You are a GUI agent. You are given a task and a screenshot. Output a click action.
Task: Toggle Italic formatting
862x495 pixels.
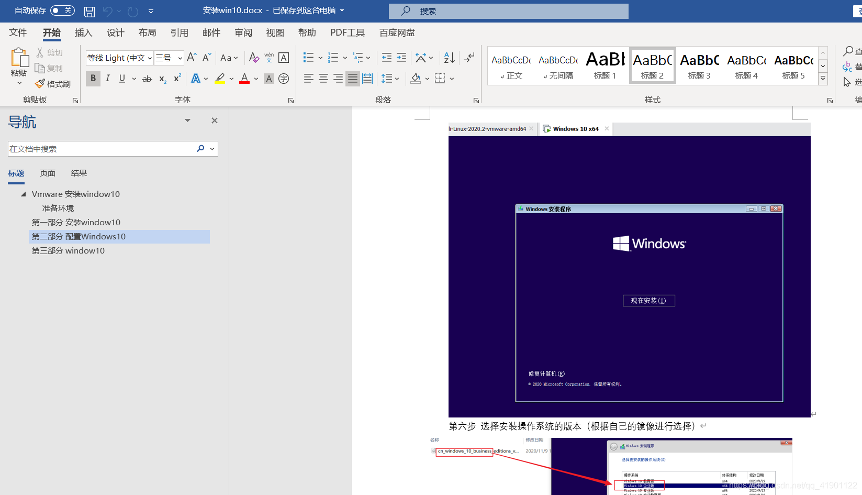[x=107, y=78]
